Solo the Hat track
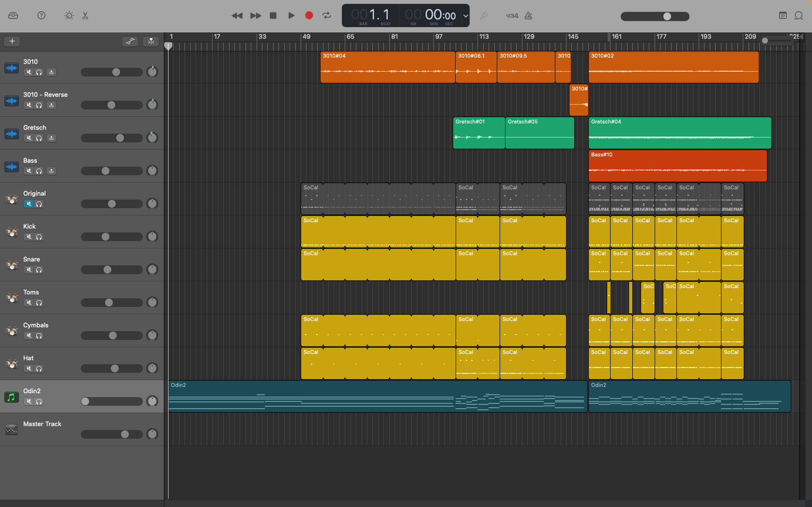The image size is (812, 507). 39,369
